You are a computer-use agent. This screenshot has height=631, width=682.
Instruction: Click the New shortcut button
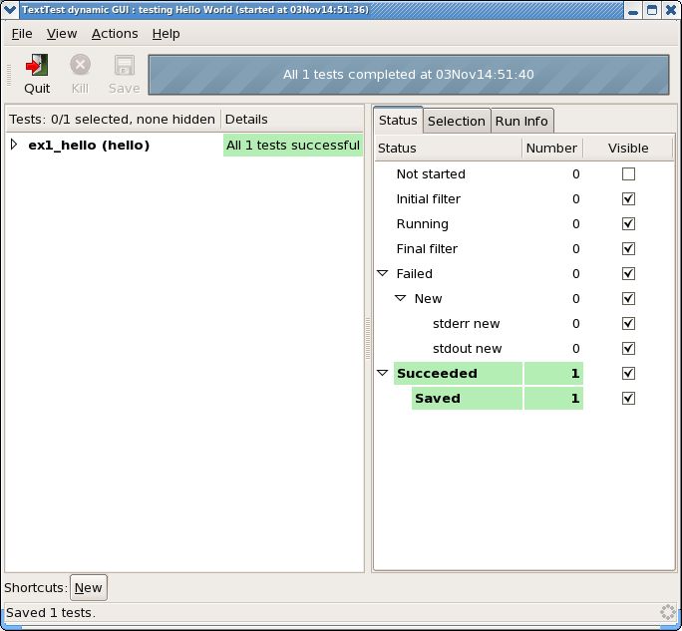coord(89,587)
